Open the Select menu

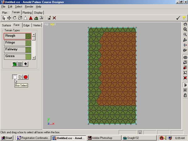(18, 7)
